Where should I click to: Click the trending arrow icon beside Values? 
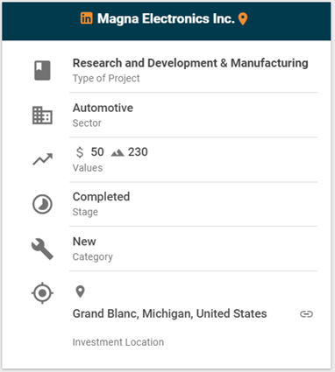click(43, 159)
